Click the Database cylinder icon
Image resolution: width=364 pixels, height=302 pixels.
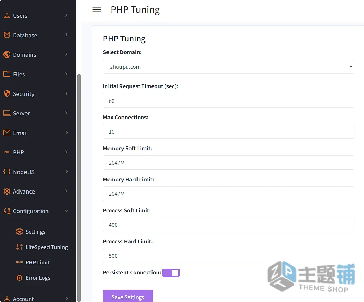pyautogui.click(x=7, y=35)
